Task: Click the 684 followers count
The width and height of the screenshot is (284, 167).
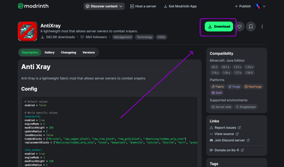Action: coord(94,37)
